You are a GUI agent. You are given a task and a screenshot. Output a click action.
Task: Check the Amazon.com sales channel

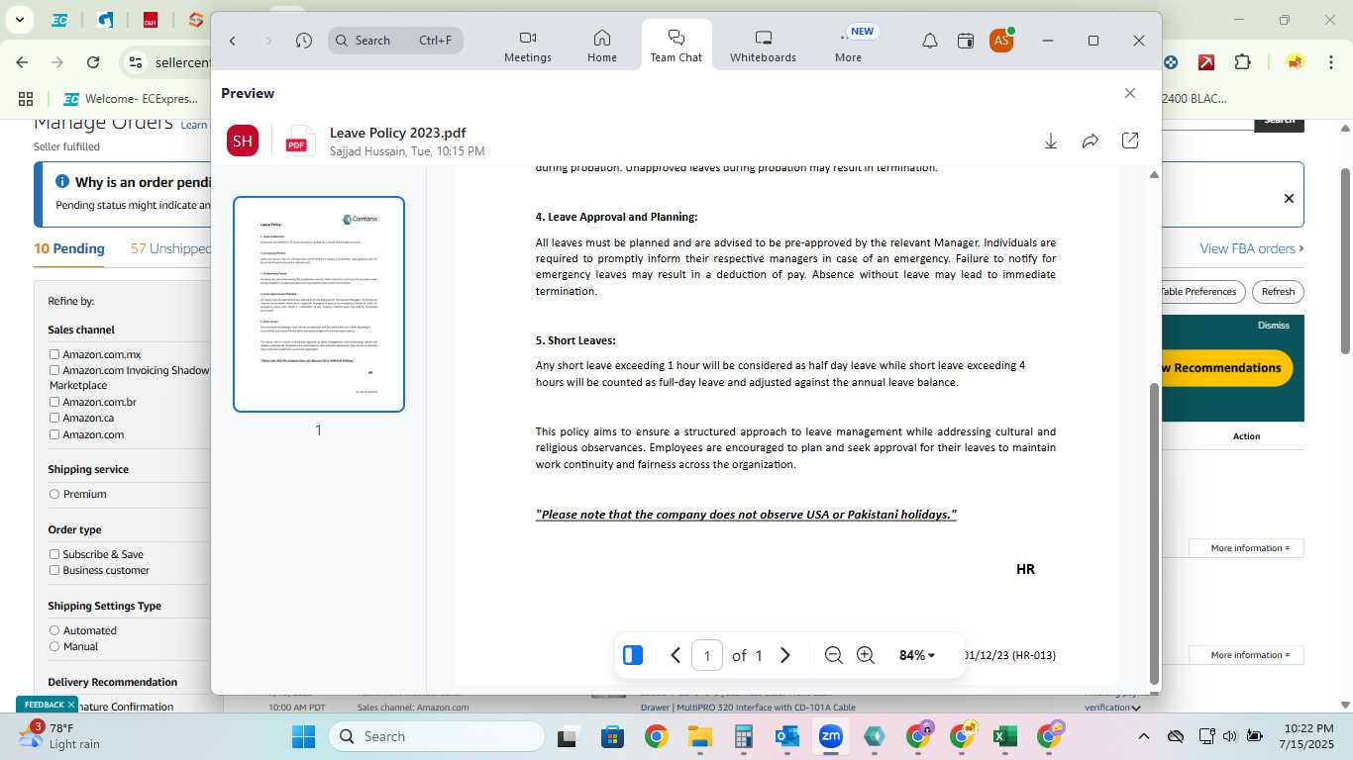[54, 434]
